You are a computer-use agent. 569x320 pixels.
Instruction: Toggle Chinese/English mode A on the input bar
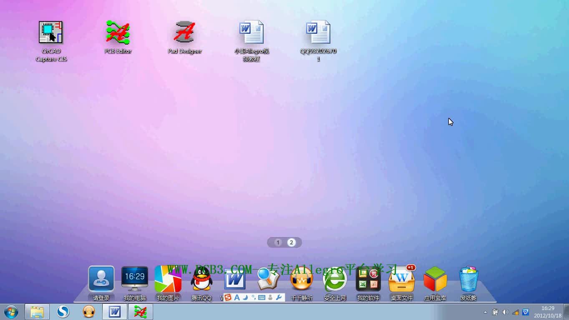click(237, 297)
